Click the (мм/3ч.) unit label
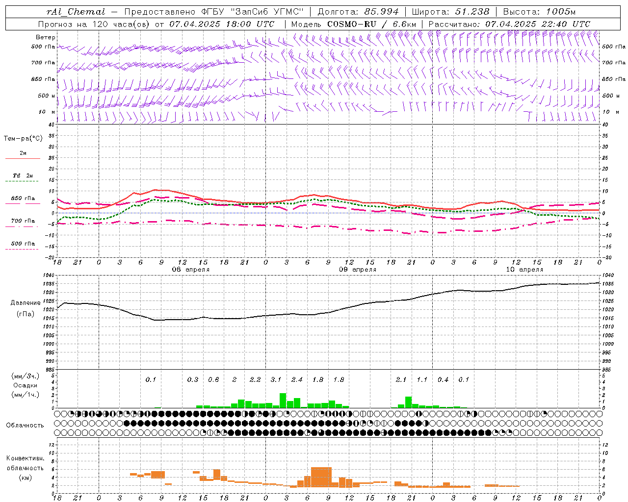 coord(25,376)
